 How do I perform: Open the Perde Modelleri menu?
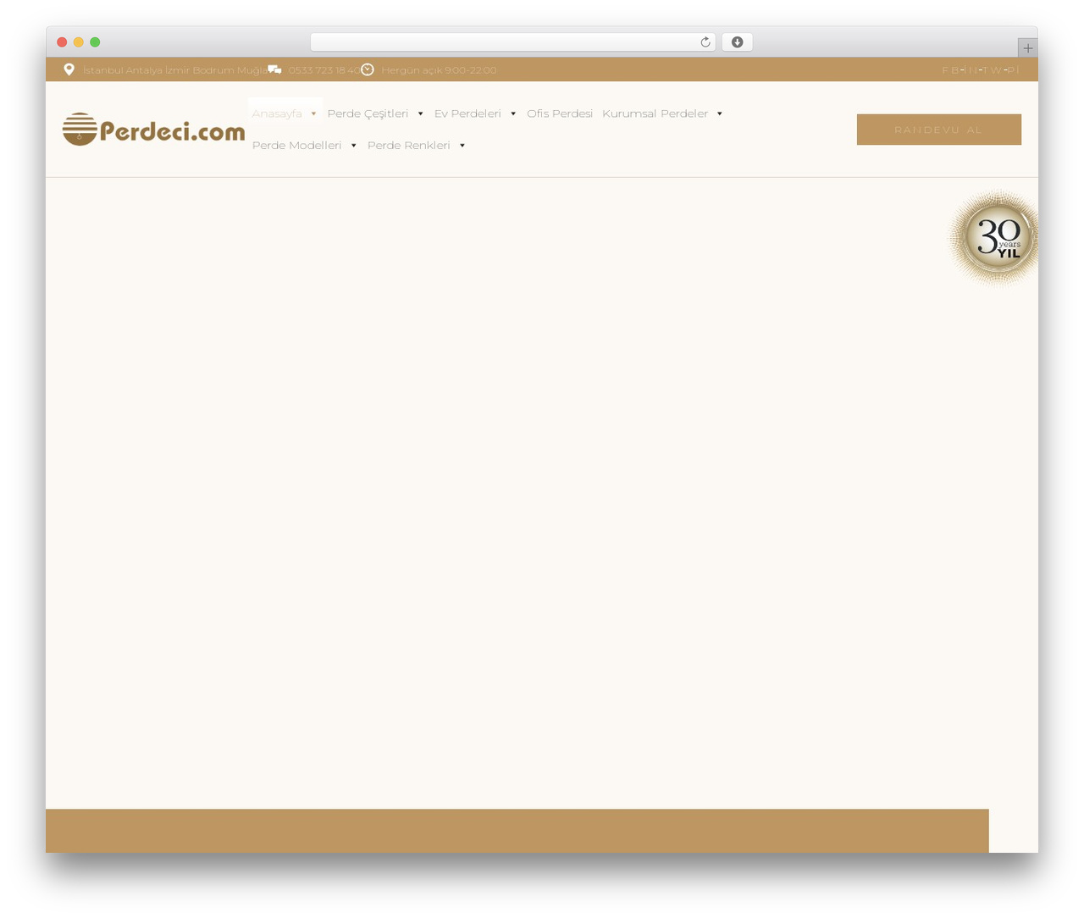tap(296, 146)
